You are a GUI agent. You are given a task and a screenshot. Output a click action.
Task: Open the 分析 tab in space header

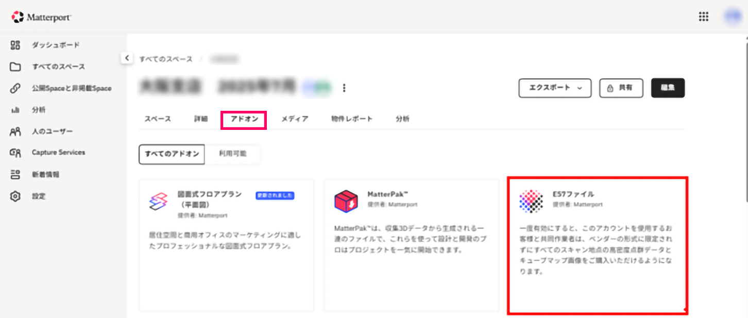coord(403,119)
